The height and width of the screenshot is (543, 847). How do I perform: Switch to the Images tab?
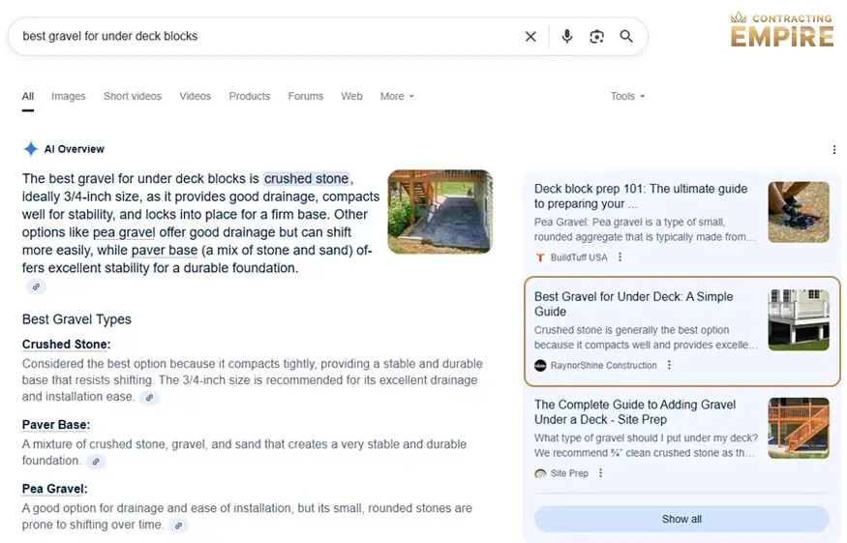click(x=68, y=96)
